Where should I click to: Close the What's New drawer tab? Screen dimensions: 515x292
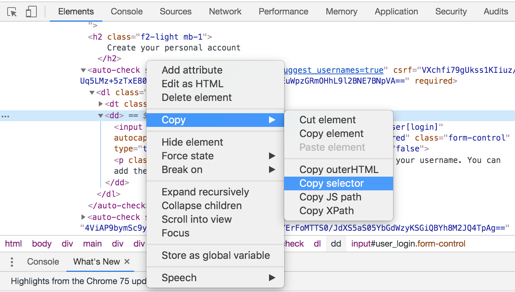(127, 262)
